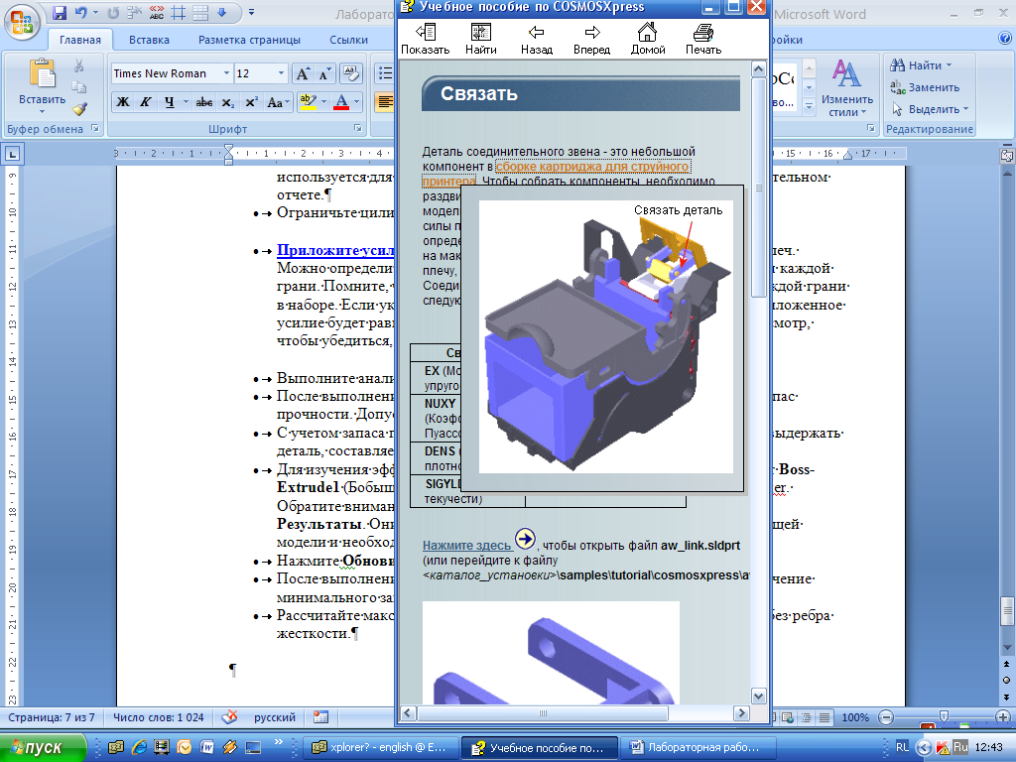The width and height of the screenshot is (1016, 762).
Task: Click the bullets list icon in Word
Action: coord(385,73)
